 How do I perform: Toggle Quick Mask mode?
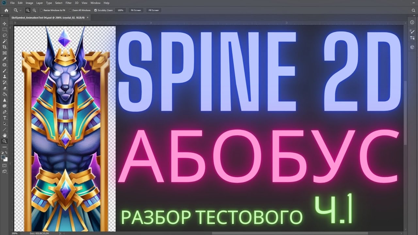coord(5,166)
